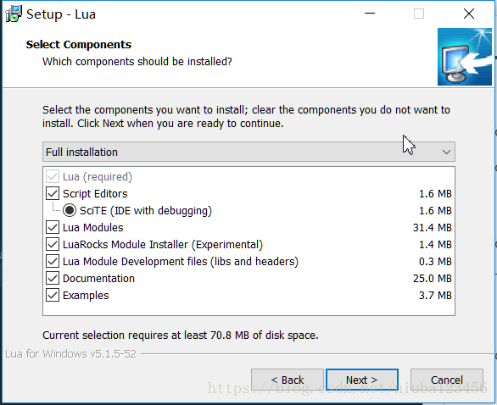497x405 pixels.
Task: Click the Documentation label text
Action: tap(98, 279)
